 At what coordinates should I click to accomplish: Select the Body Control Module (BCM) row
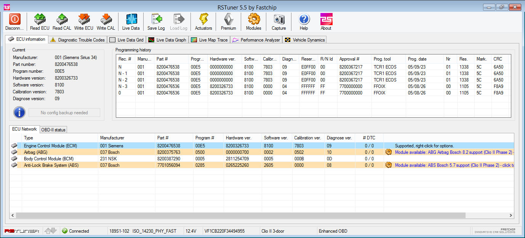(48, 159)
